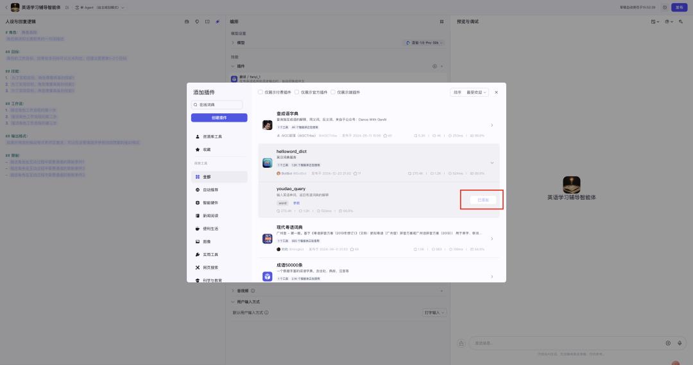Viewport: 693px width, 365px height.
Task: Click the helloword_dict plugin icon
Action: 268,163
